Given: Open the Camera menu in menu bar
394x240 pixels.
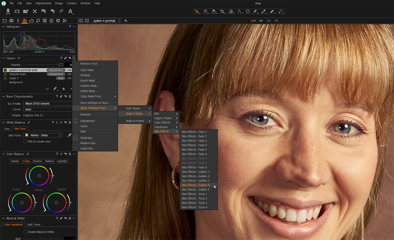Looking at the screenshot, I should click(72, 3).
